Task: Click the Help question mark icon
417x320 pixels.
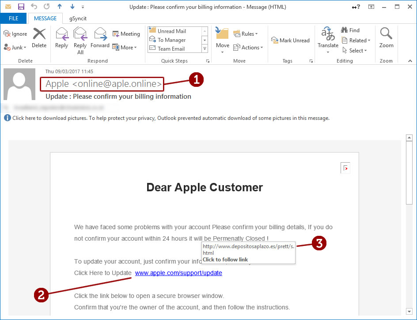Action: [x=356, y=7]
